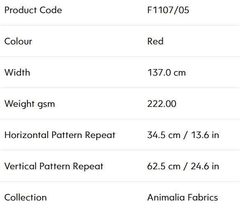Click the Colour label

tap(18, 41)
